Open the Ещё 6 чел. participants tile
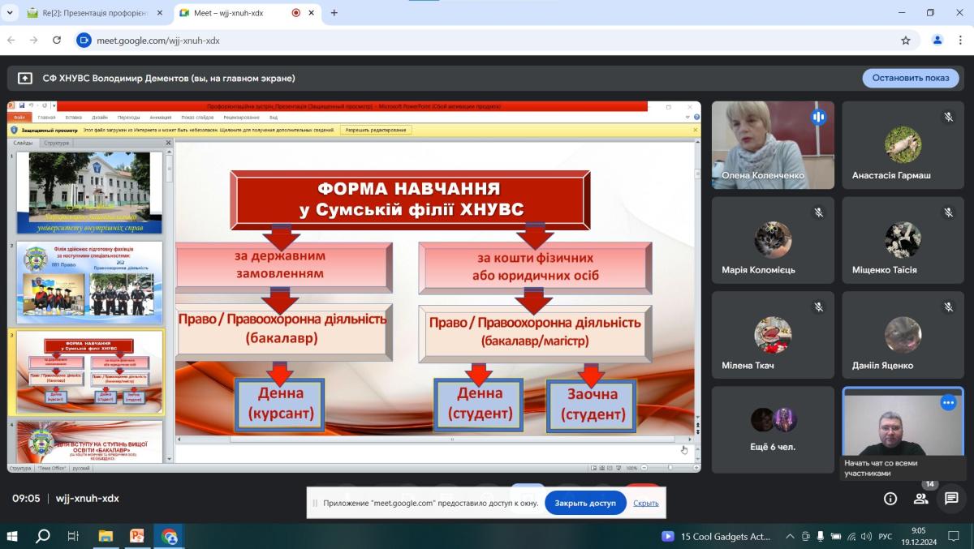Screen dimensions: 974x549 point(773,430)
